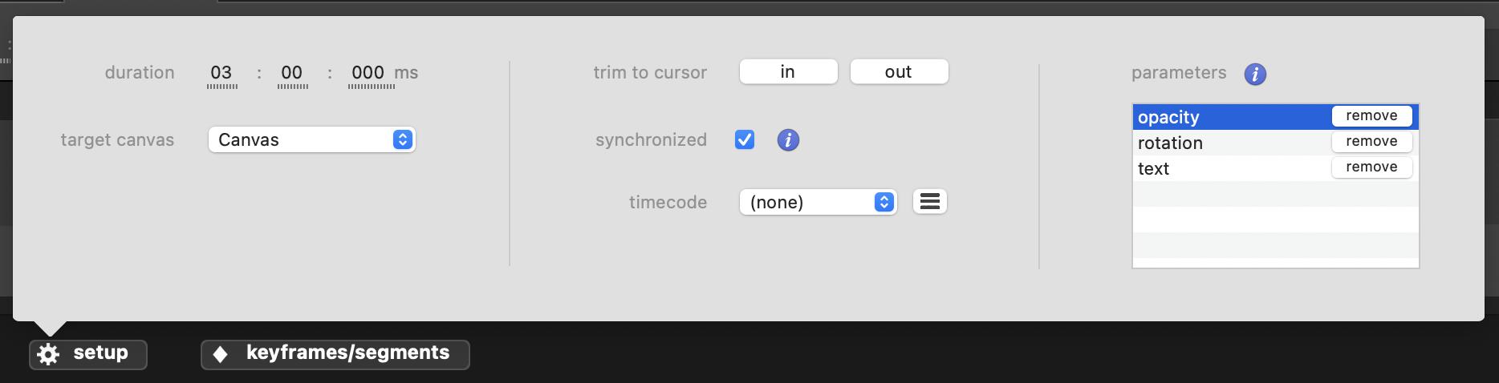Image resolution: width=1499 pixels, height=383 pixels.
Task: Open the timecode list menu icon
Action: coord(929,202)
